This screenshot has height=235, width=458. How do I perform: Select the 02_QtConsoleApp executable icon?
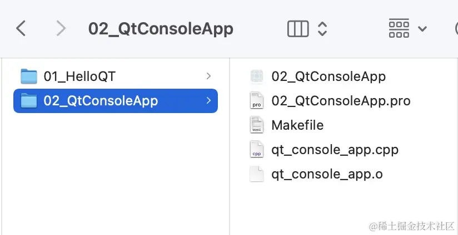(257, 76)
